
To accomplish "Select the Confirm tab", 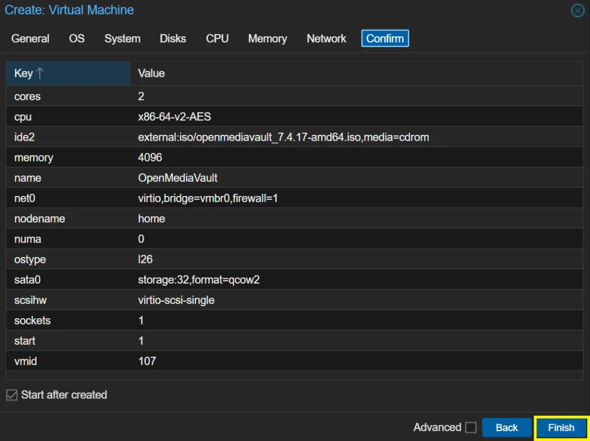I will (x=385, y=39).
